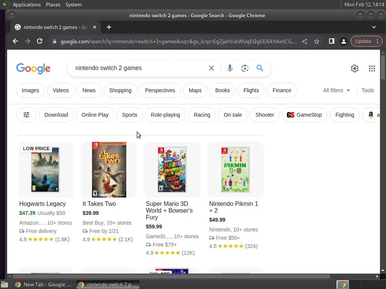386x289 pixels.
Task: Click the $39.99 price of It Takes Two
Action: (90, 213)
